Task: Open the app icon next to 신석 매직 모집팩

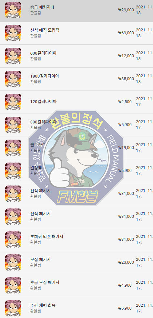Action: click(13, 33)
